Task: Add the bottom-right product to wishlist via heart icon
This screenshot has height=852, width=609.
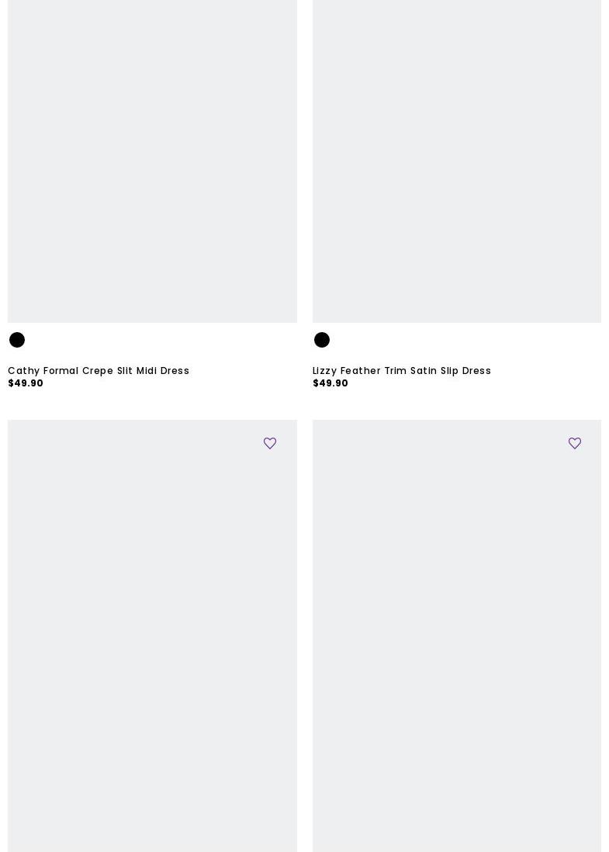Action: [x=574, y=443]
